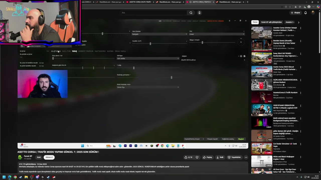Open browser profile avatar in toolbar

309,7
